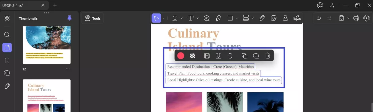The height and width of the screenshot is (112, 373).
Task: Open the sticker tool
Action: [x=274, y=18]
